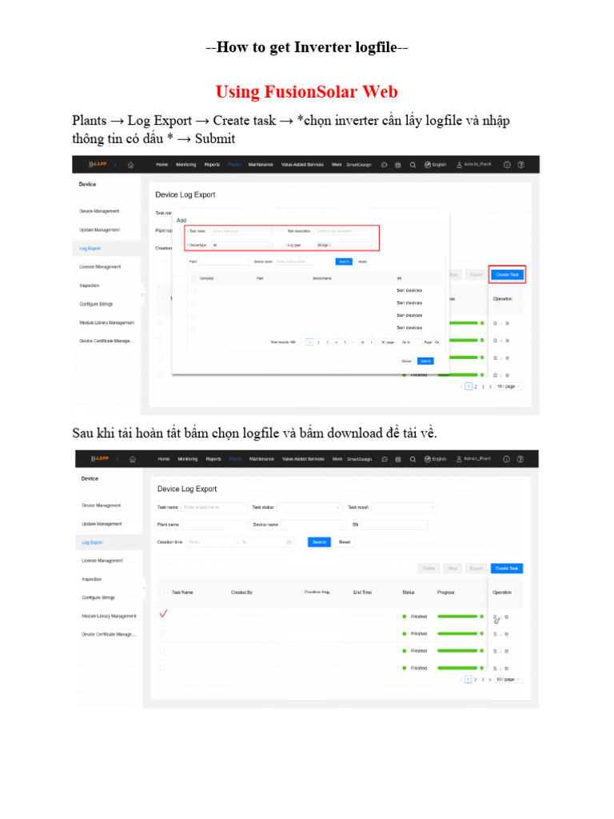Open the Admin_Plant user menu in the upper screenshot

point(474,165)
